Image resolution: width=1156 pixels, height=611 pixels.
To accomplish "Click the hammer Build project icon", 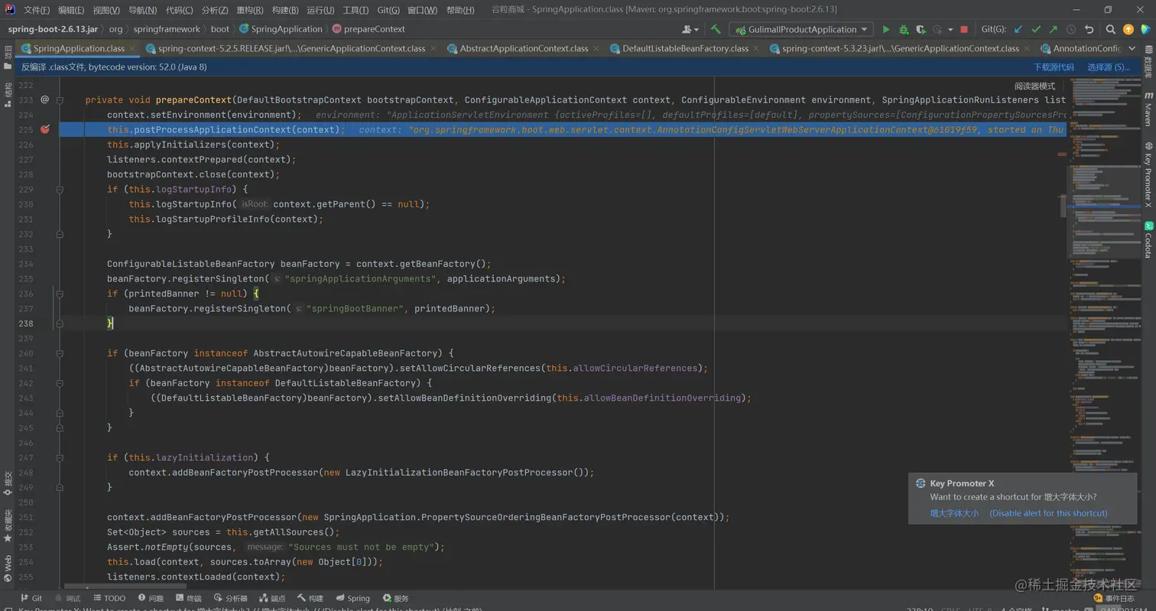I will 716,29.
